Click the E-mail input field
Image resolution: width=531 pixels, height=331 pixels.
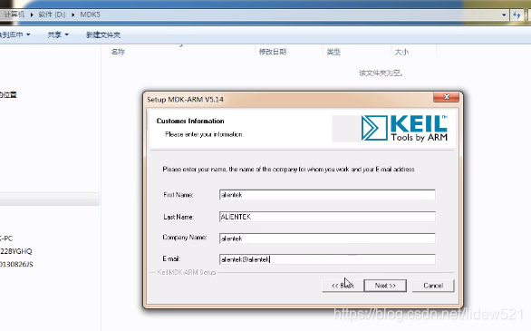coord(327,259)
